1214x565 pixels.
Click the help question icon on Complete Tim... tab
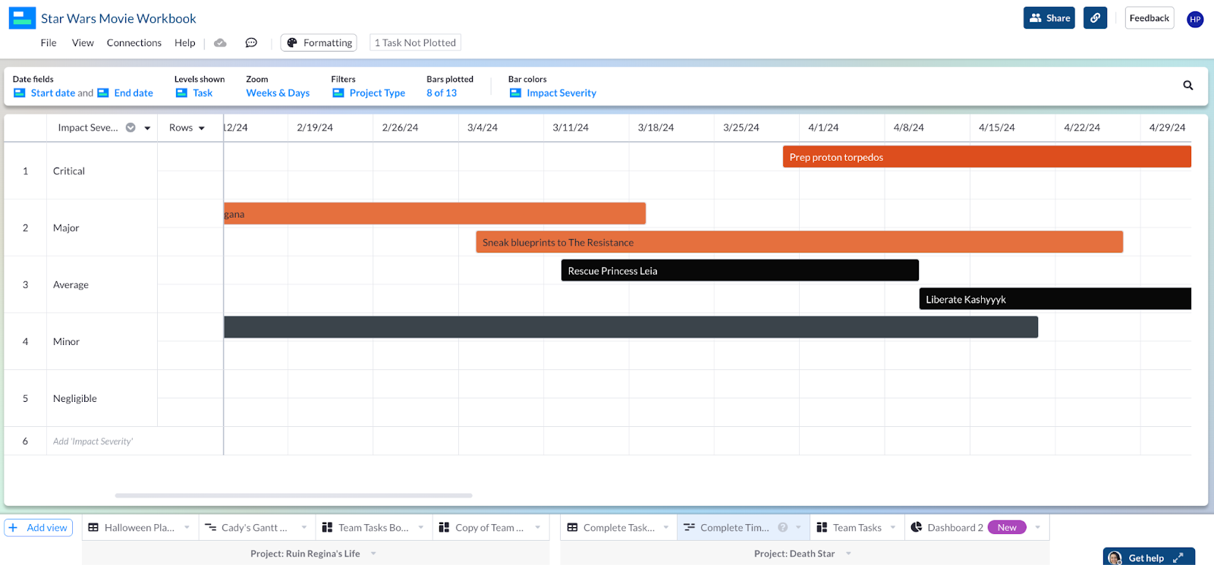[x=782, y=527]
